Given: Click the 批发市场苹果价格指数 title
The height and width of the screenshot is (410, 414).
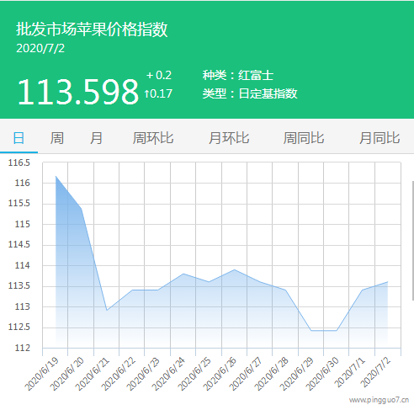Looking at the screenshot, I should point(92,29).
